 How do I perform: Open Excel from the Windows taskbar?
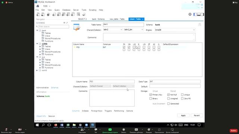click(x=68, y=125)
